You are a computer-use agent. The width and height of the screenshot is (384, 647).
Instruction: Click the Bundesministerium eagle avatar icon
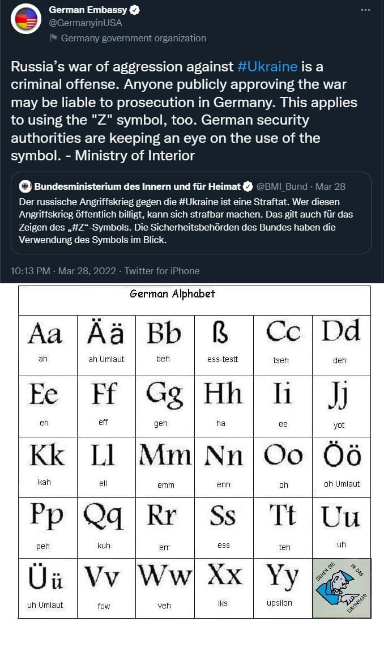click(x=25, y=186)
